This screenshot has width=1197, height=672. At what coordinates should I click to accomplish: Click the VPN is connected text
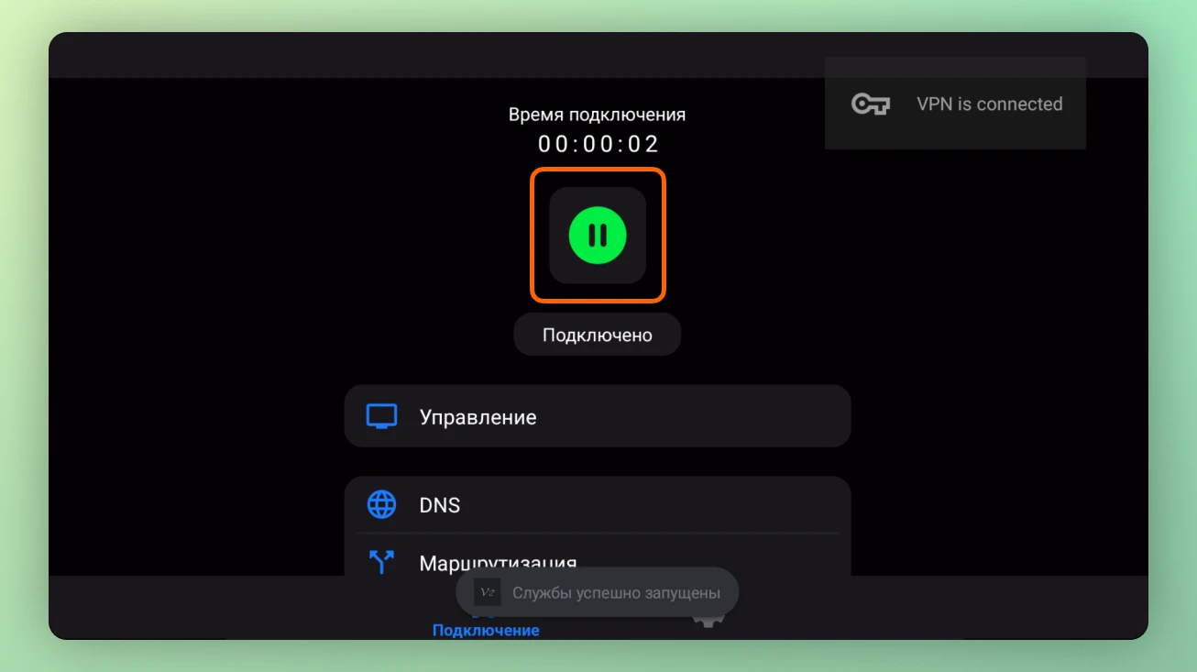(x=989, y=104)
